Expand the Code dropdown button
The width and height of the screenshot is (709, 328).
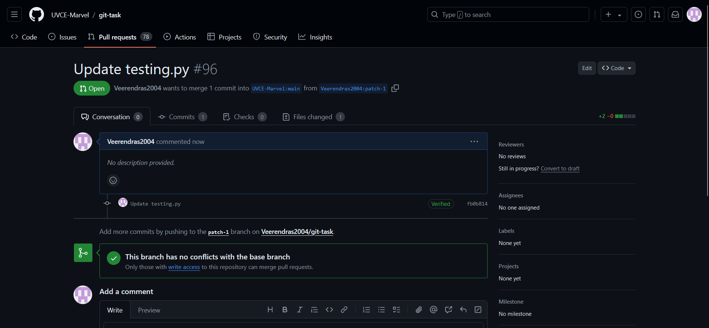(617, 68)
